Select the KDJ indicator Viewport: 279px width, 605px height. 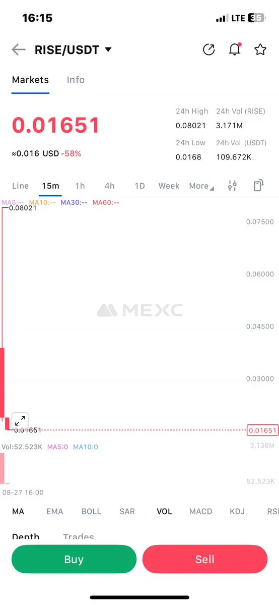pyautogui.click(x=237, y=512)
